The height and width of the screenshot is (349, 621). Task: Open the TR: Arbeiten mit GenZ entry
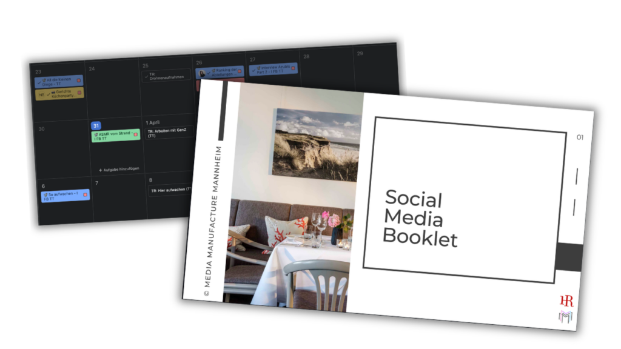[x=169, y=133]
